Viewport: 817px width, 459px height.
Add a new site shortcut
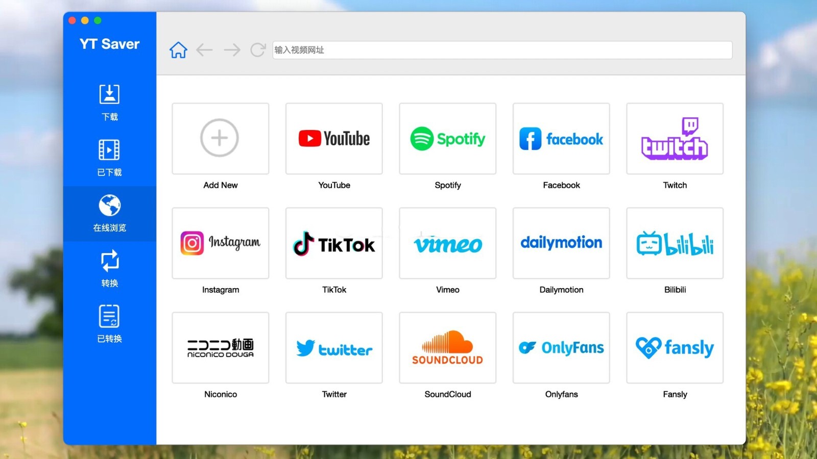coord(221,139)
